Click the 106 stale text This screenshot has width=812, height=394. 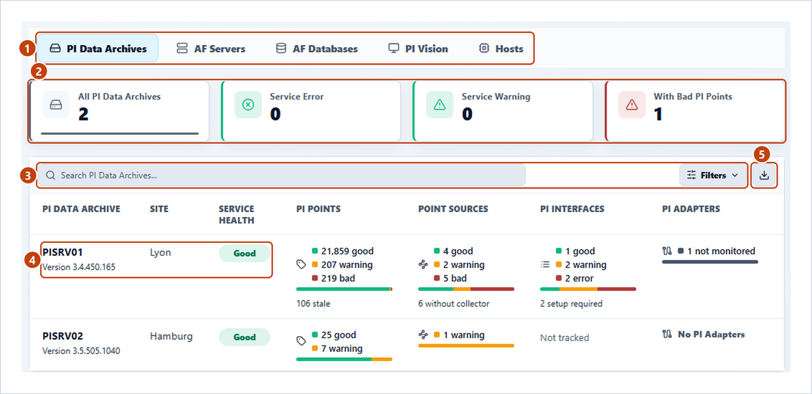pos(313,304)
